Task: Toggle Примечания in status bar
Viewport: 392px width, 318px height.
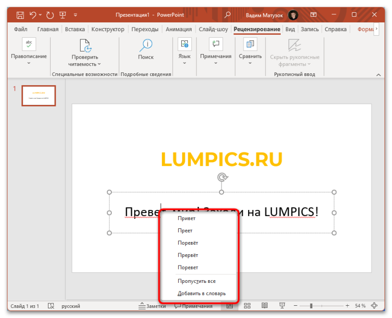Action: pos(193,306)
